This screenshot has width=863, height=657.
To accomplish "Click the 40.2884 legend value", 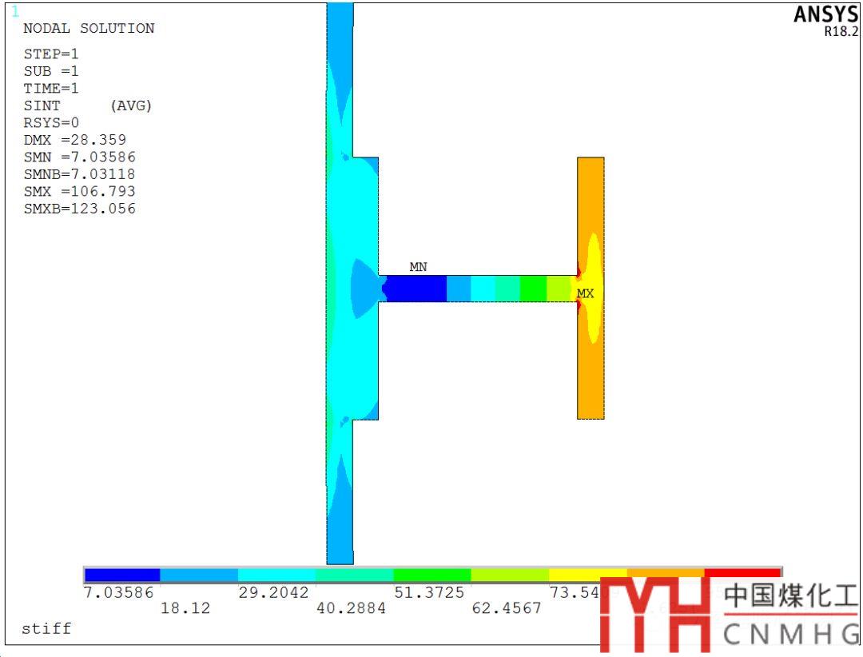I will 351,609.
